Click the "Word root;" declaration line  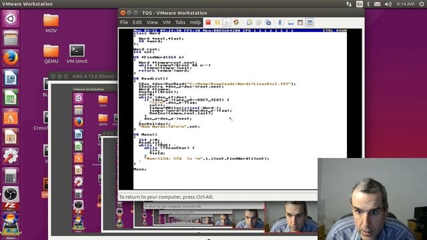[x=147, y=49]
